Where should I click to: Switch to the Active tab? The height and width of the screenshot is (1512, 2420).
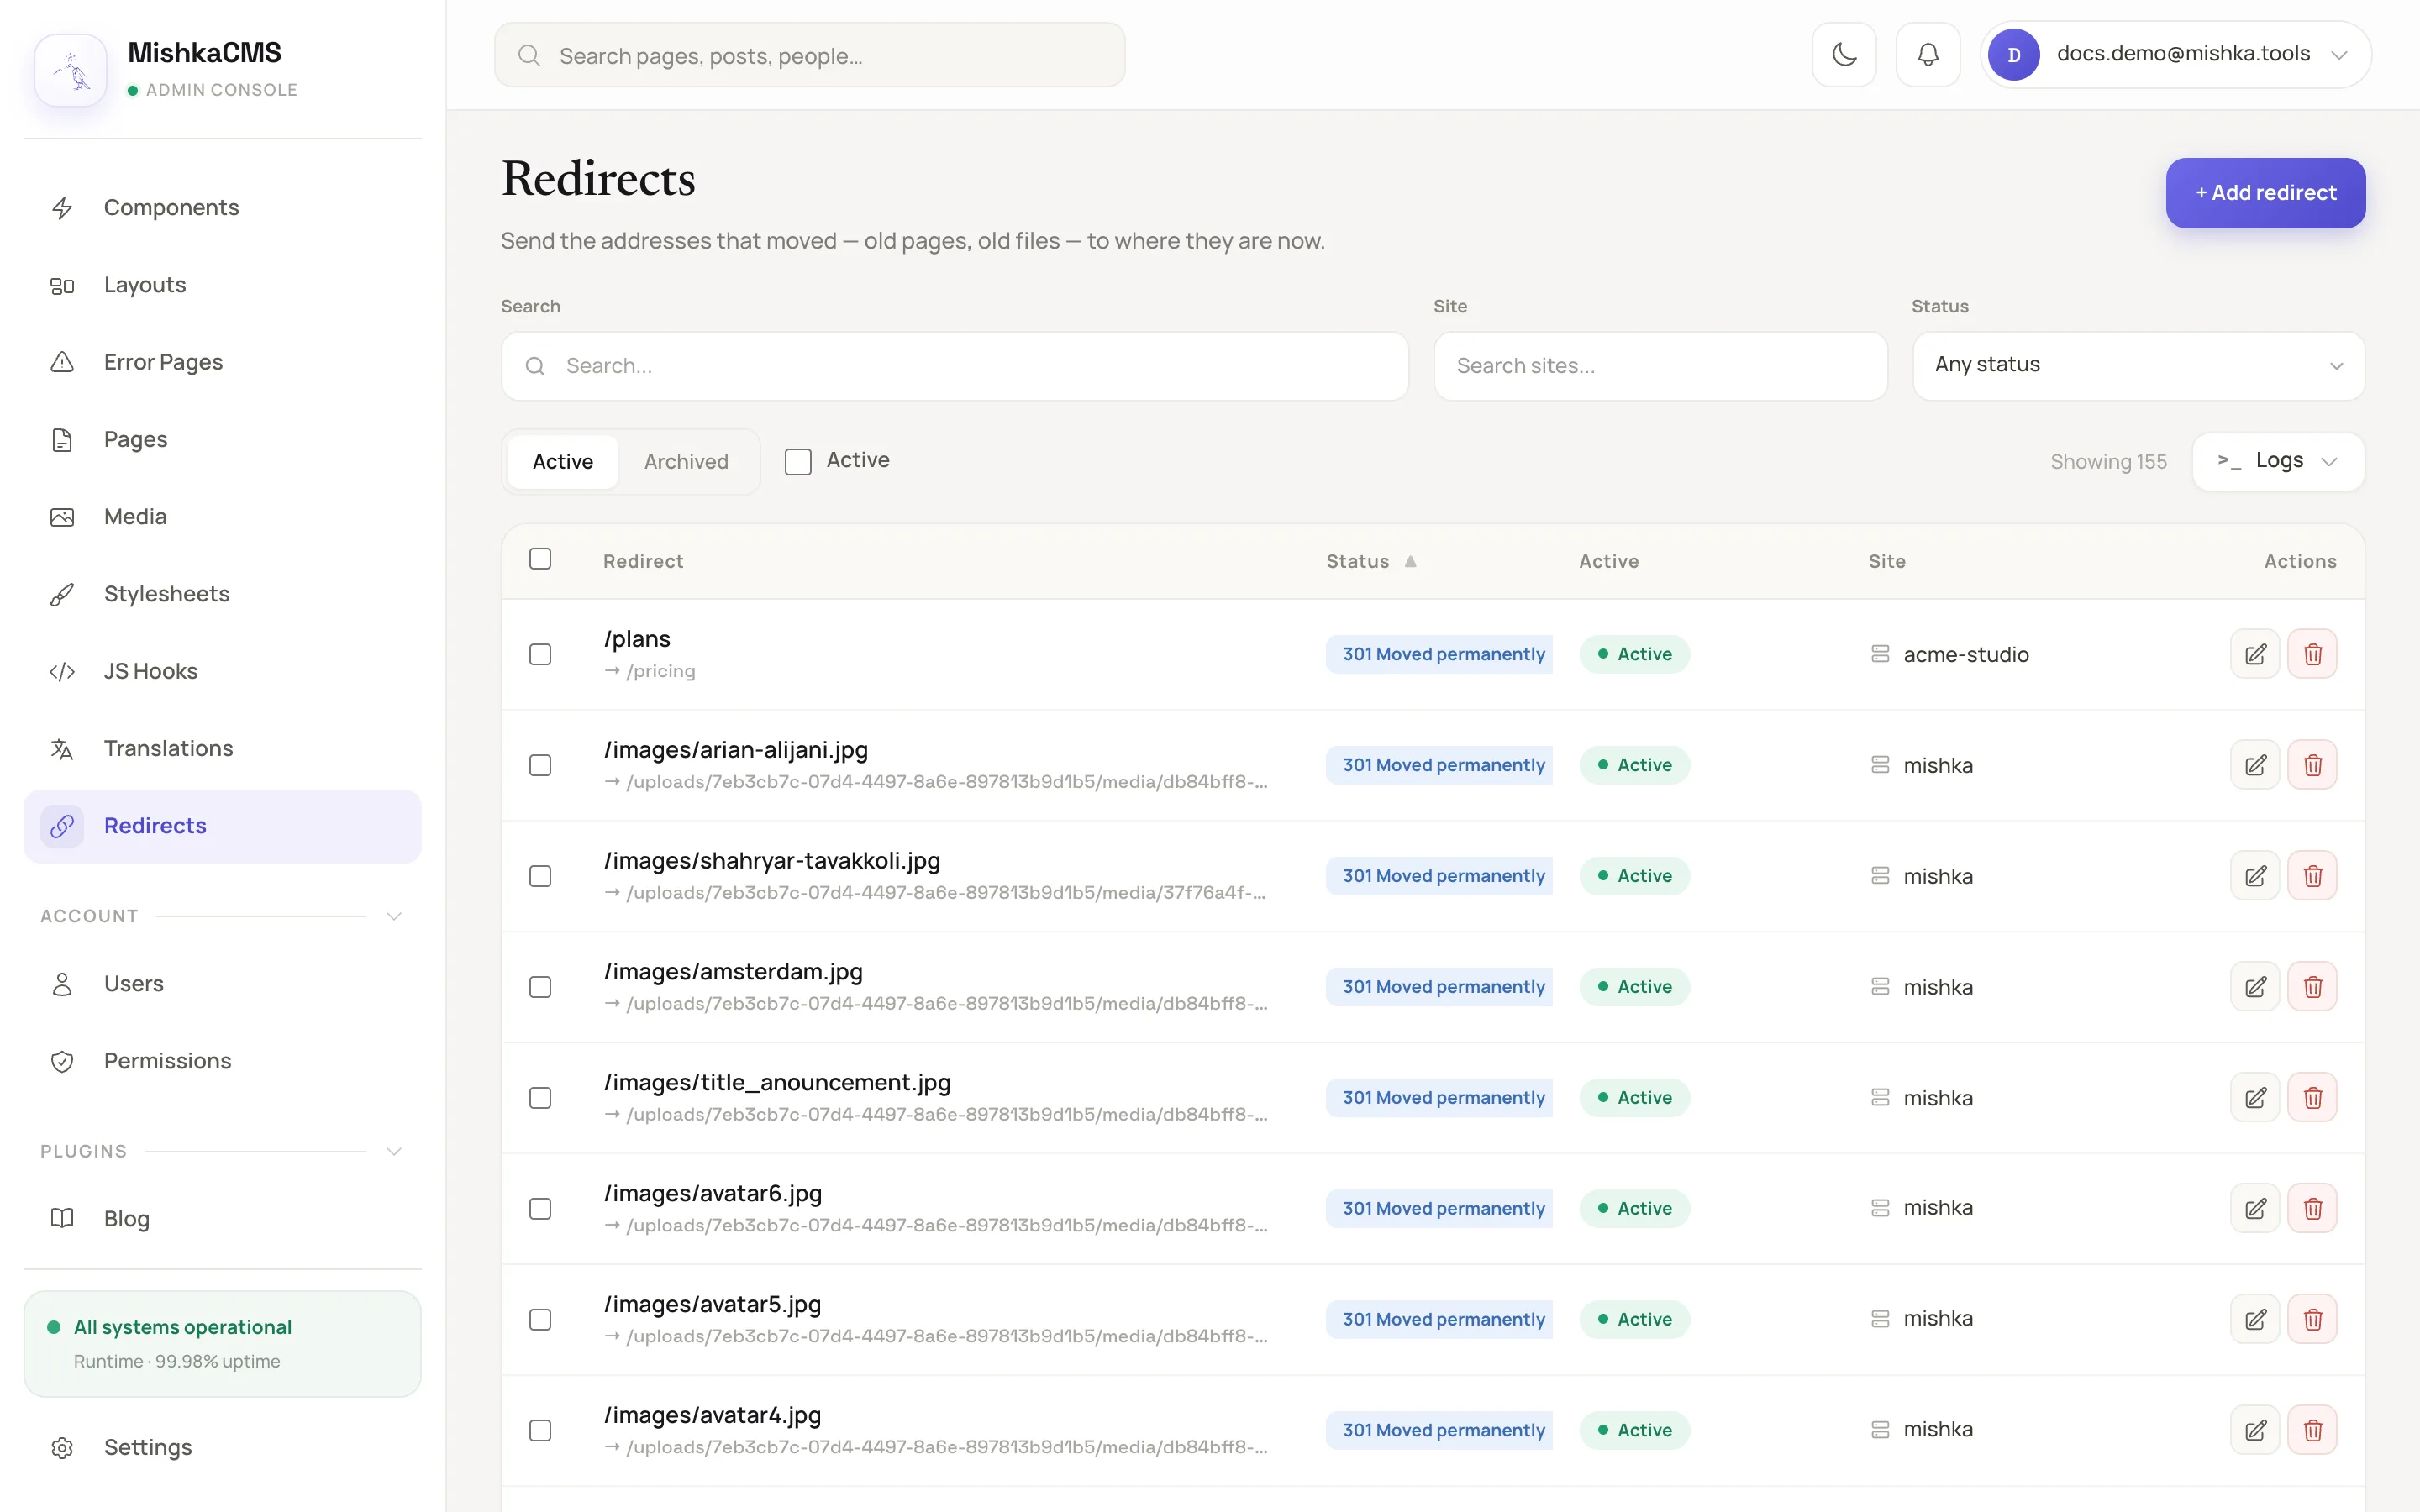562,461
